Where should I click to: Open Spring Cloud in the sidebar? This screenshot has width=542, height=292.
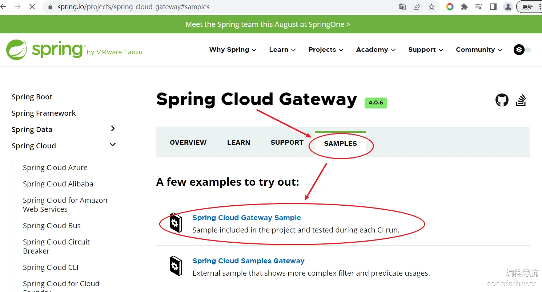point(34,146)
